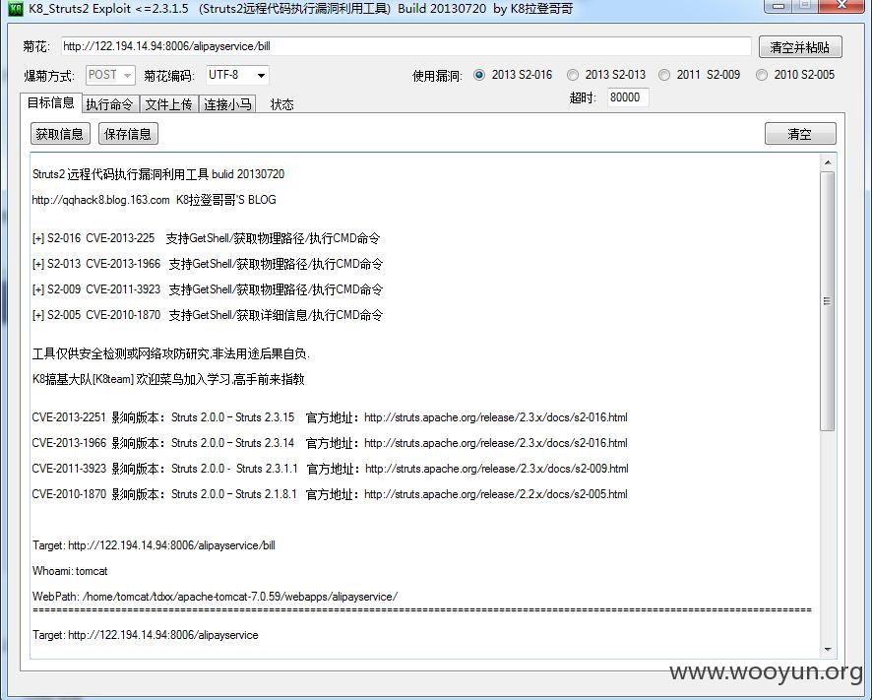This screenshot has height=700, width=872.
Task: Click the 清空并粘贴 button
Action: click(800, 47)
